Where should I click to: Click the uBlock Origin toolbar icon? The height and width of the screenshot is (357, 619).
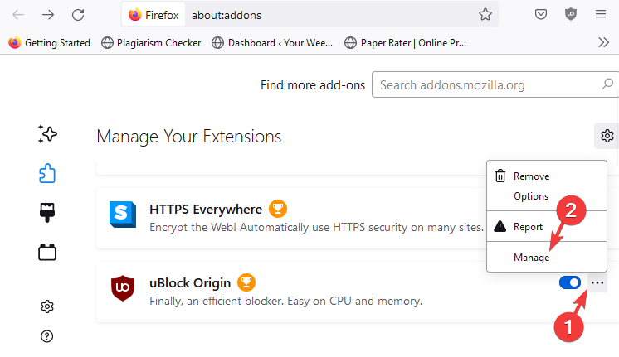point(570,14)
